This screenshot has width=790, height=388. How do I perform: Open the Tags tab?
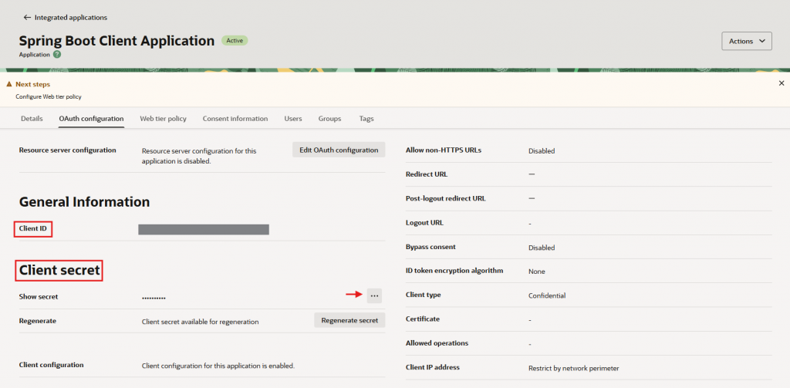(x=366, y=119)
